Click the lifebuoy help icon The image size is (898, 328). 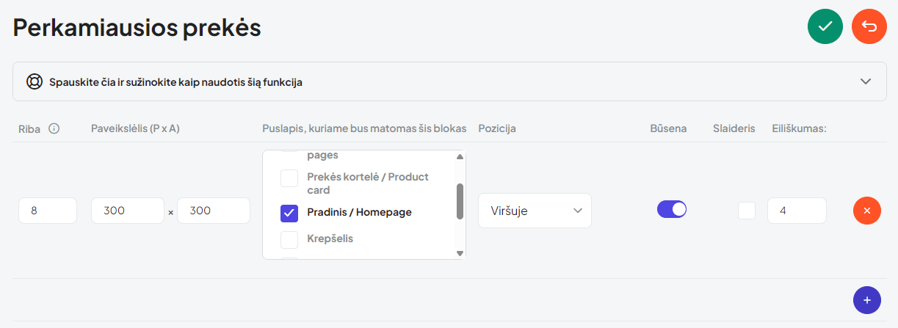pyautogui.click(x=35, y=81)
